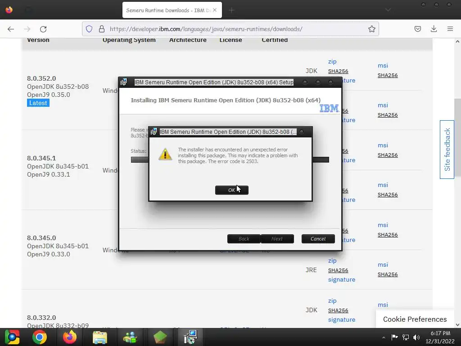View site security padlock info
Image resolution: width=461 pixels, height=346 pixels.
(x=102, y=29)
